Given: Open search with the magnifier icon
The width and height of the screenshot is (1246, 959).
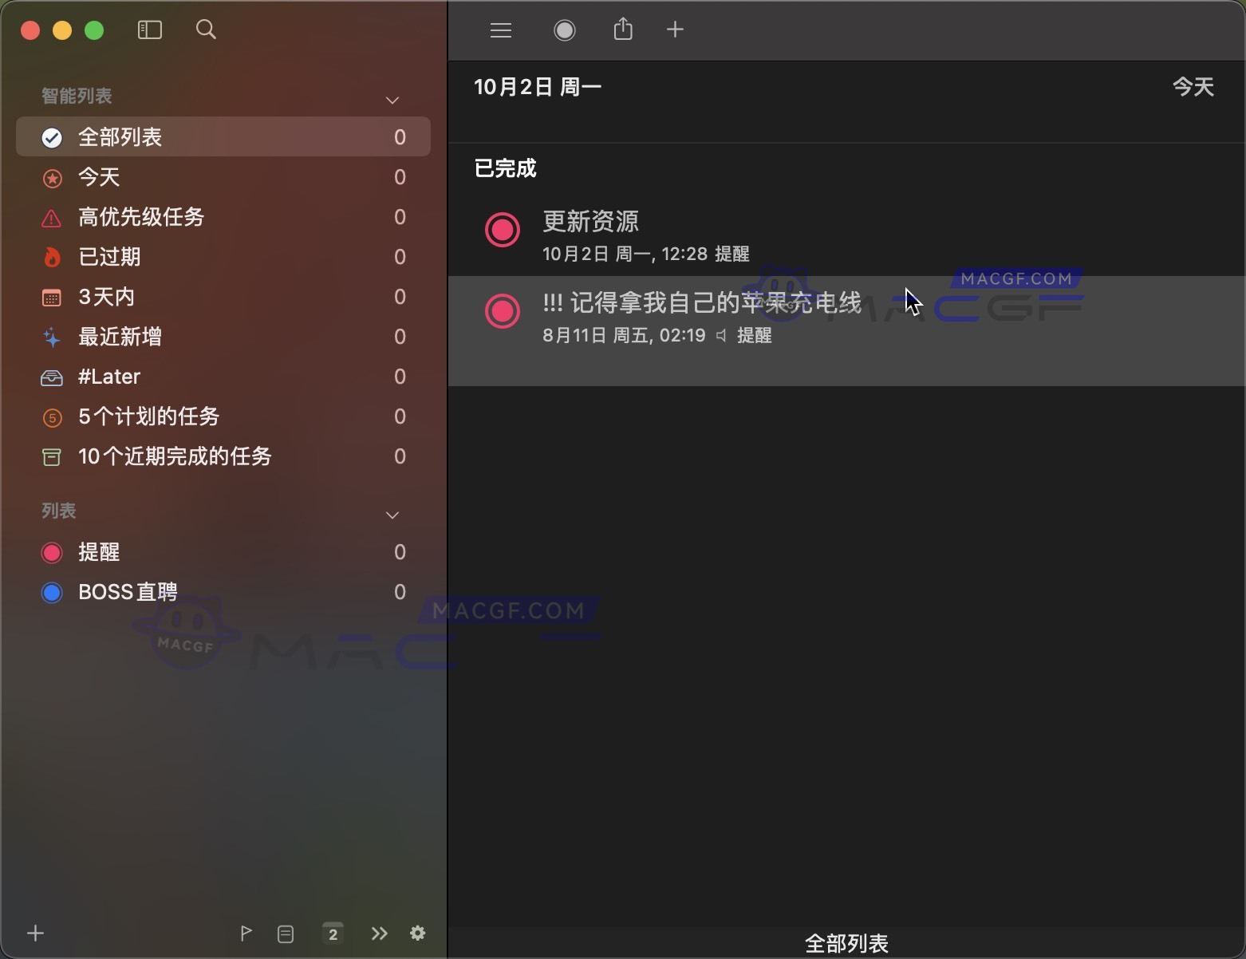Looking at the screenshot, I should (x=205, y=30).
